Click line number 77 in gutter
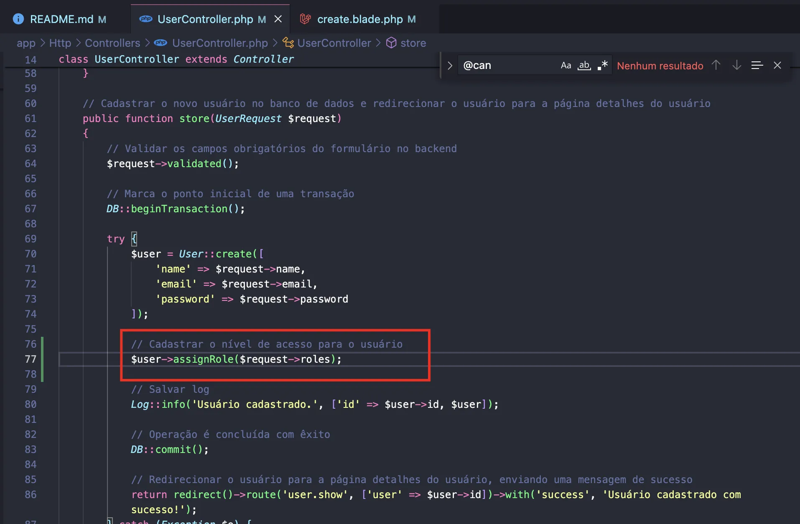 coord(31,359)
